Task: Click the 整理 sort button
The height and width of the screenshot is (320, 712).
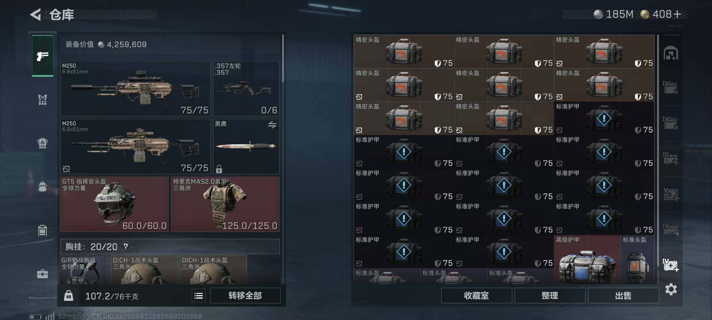Action: point(550,295)
